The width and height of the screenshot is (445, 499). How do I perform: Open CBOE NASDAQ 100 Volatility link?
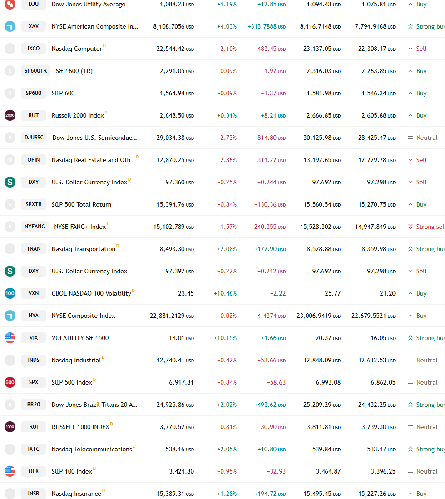point(91,293)
